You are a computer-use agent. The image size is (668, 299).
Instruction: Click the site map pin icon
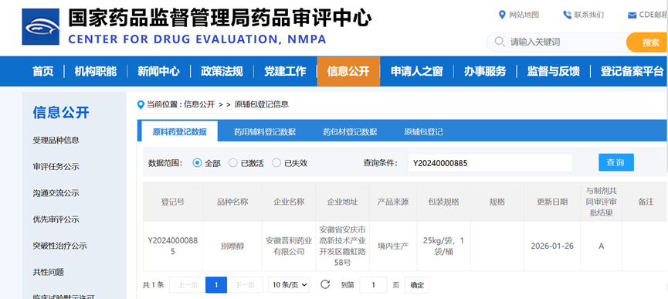(502, 15)
